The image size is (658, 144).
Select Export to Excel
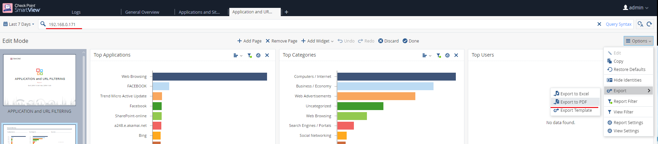[x=575, y=94]
